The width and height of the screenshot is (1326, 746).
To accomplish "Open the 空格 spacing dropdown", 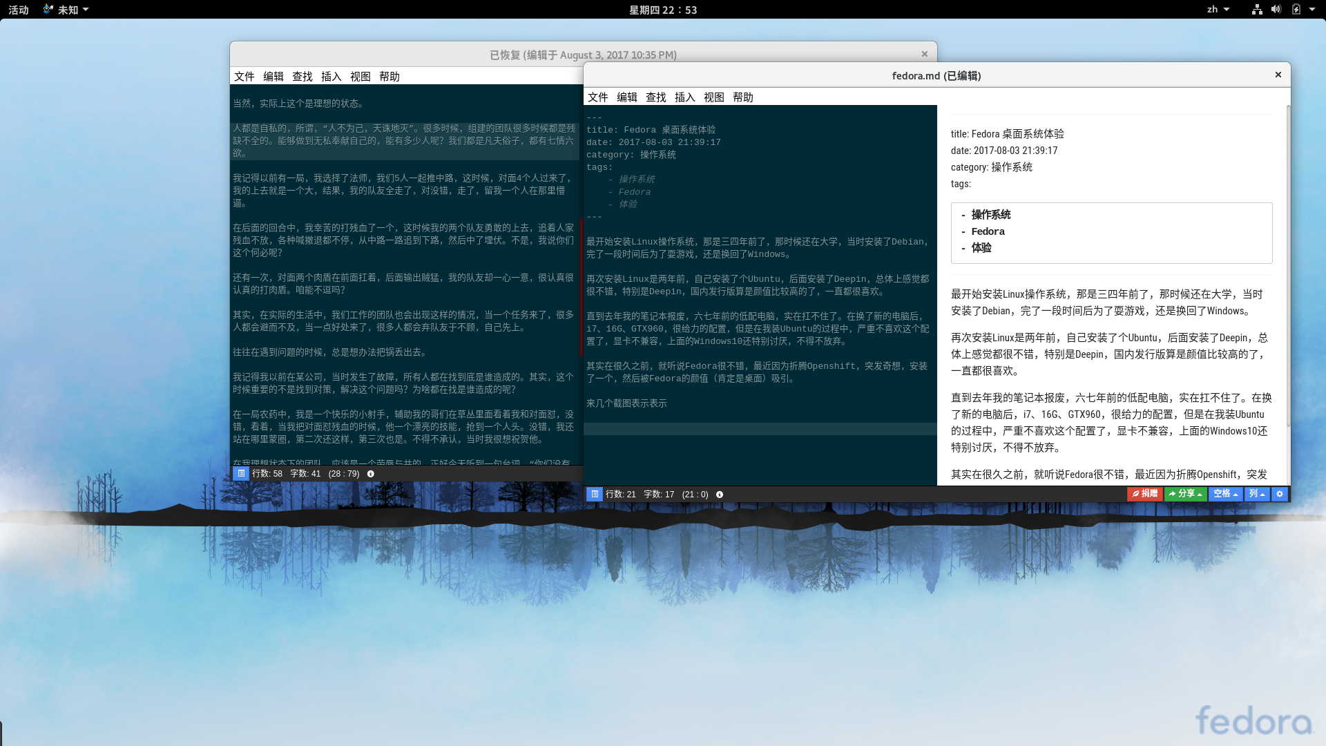I will click(x=1226, y=494).
